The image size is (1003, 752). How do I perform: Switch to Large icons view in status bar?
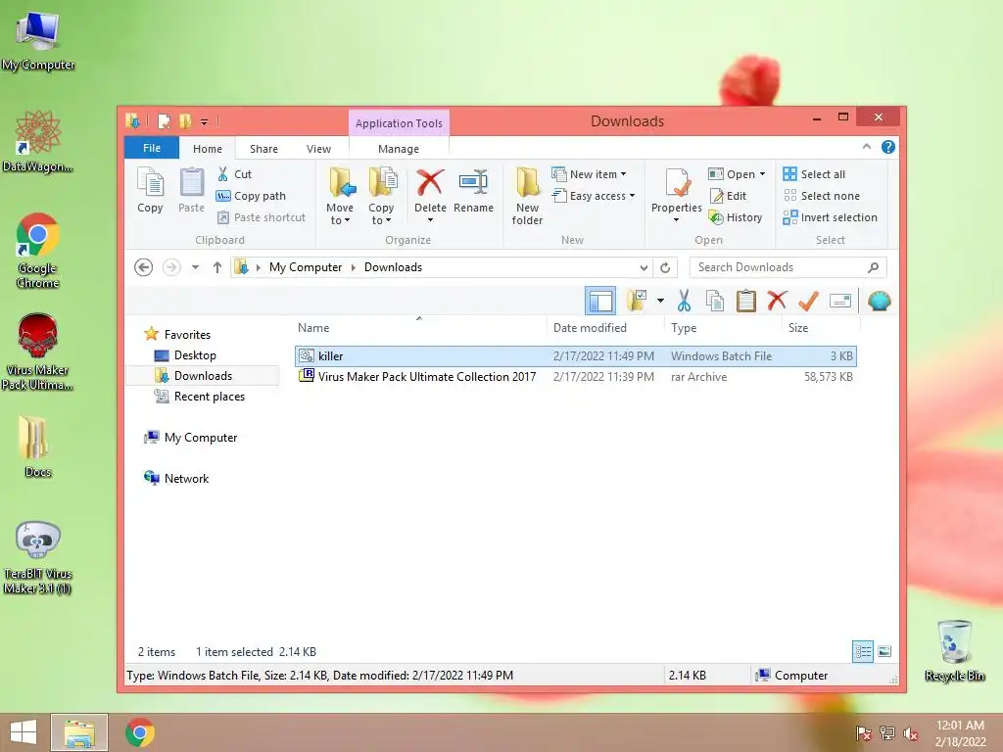pyautogui.click(x=884, y=651)
